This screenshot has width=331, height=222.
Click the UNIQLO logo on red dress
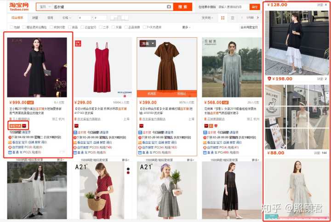pos(81,44)
